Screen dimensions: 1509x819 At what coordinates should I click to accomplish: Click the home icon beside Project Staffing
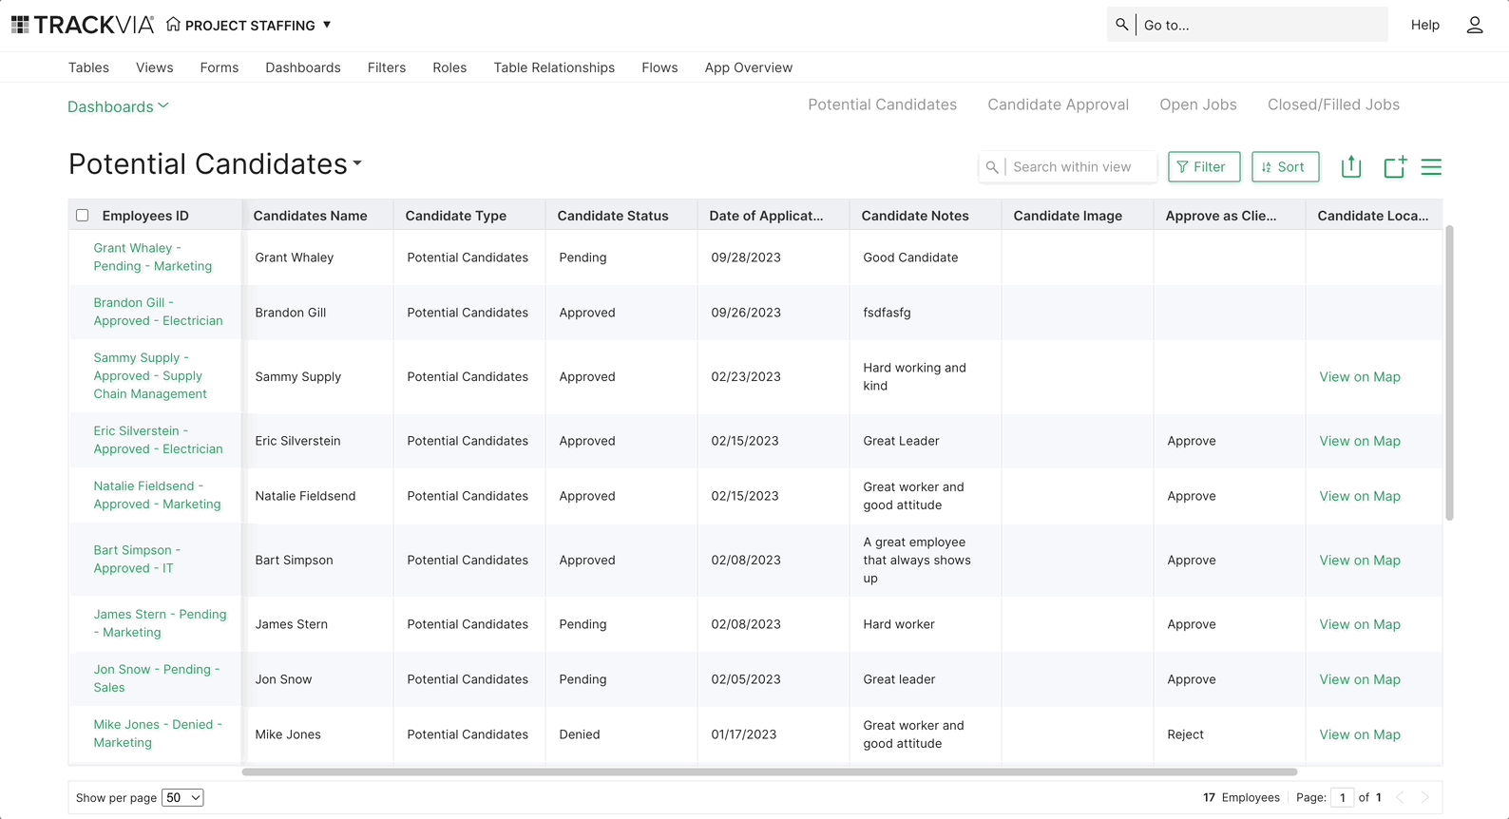(173, 25)
